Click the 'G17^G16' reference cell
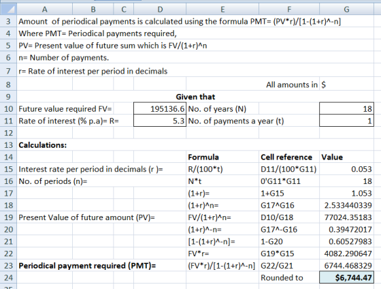The height and width of the screenshot is (289, 381). (x=289, y=205)
